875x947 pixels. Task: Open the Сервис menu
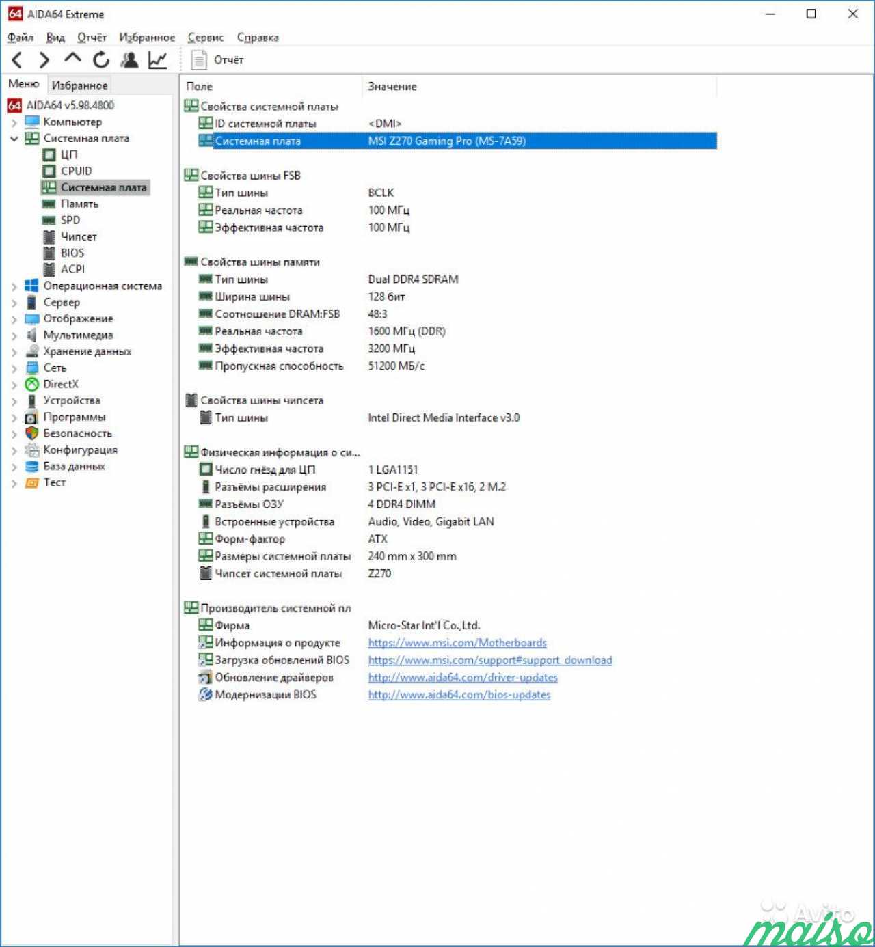coord(206,38)
